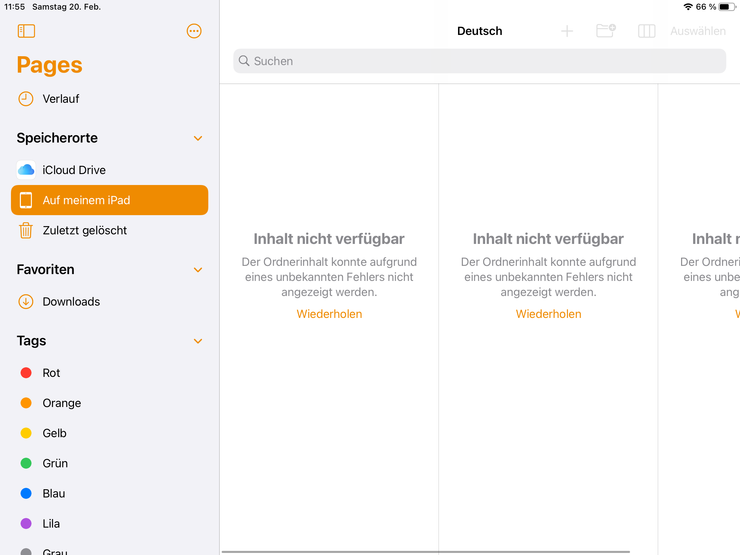Select the Blau tag item
Viewport: 740px width, 555px height.
[x=54, y=493]
